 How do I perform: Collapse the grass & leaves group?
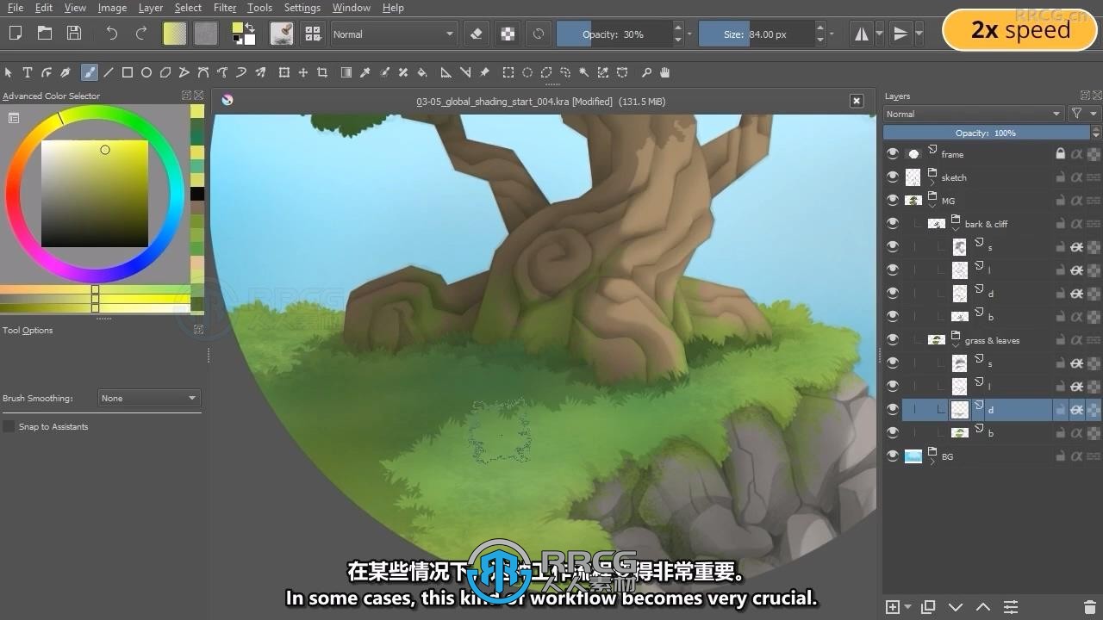tap(956, 346)
